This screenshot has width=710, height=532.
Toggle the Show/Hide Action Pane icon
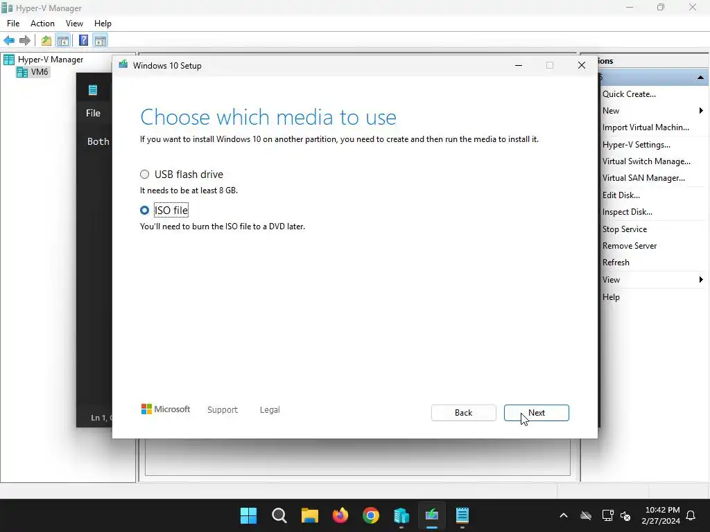(101, 41)
